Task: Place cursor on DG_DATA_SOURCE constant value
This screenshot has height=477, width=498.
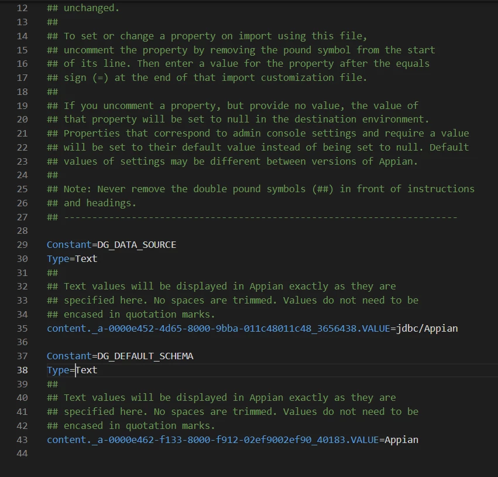Action: [x=136, y=244]
